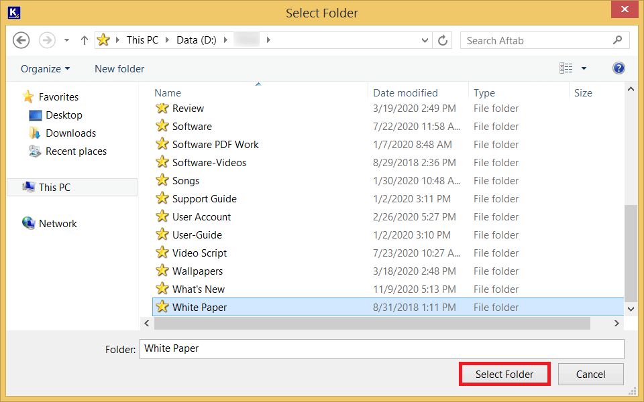Click the back navigation arrow

coord(21,40)
